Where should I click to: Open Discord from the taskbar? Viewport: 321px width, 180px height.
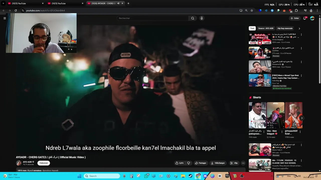pyautogui.click(x=205, y=176)
